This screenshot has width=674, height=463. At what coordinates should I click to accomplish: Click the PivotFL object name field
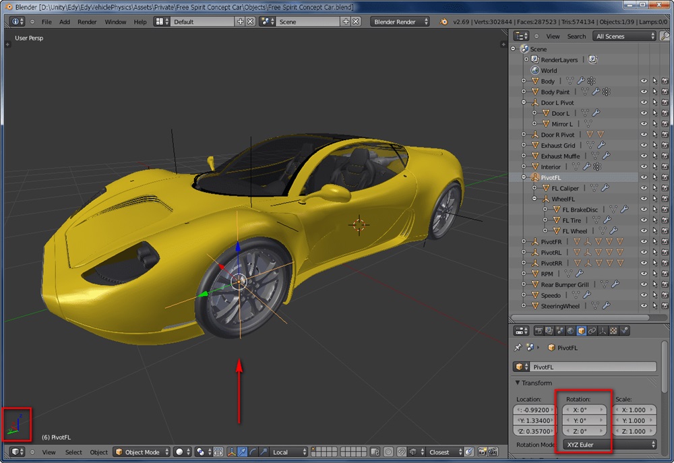pyautogui.click(x=592, y=367)
